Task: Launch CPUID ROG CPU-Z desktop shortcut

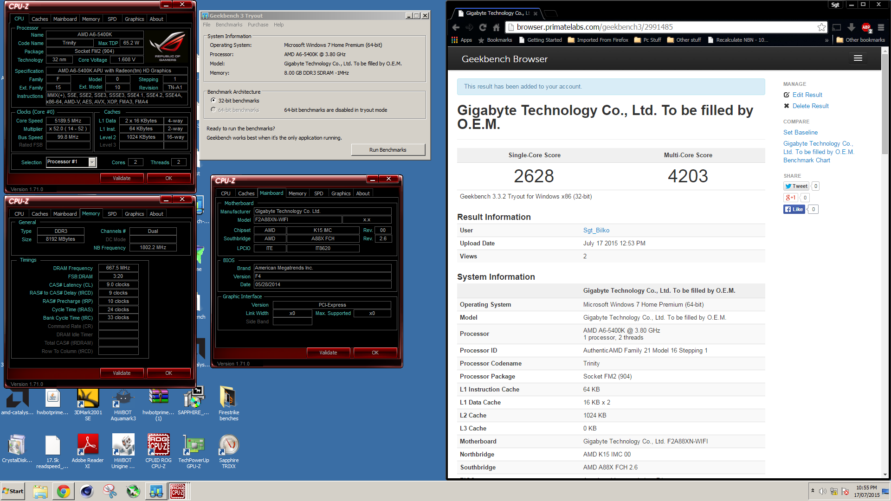Action: pyautogui.click(x=158, y=452)
